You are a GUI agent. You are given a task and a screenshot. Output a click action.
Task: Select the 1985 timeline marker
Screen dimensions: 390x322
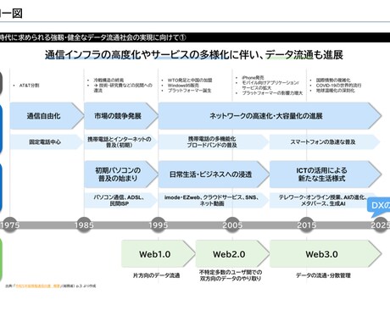click(84, 225)
